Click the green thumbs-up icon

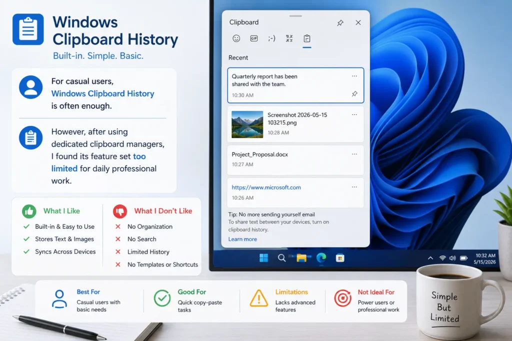[29, 211]
